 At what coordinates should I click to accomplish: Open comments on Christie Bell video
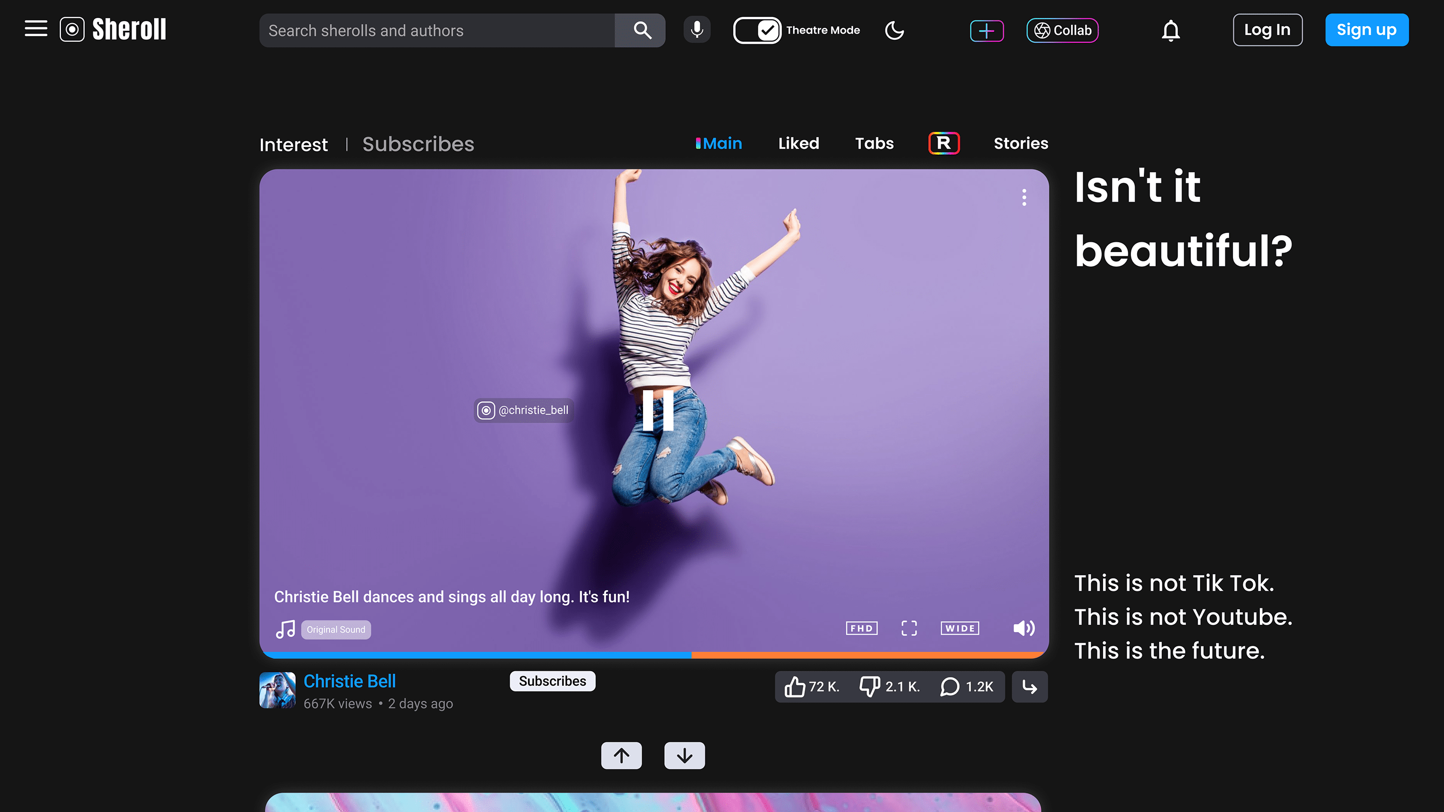pos(950,687)
